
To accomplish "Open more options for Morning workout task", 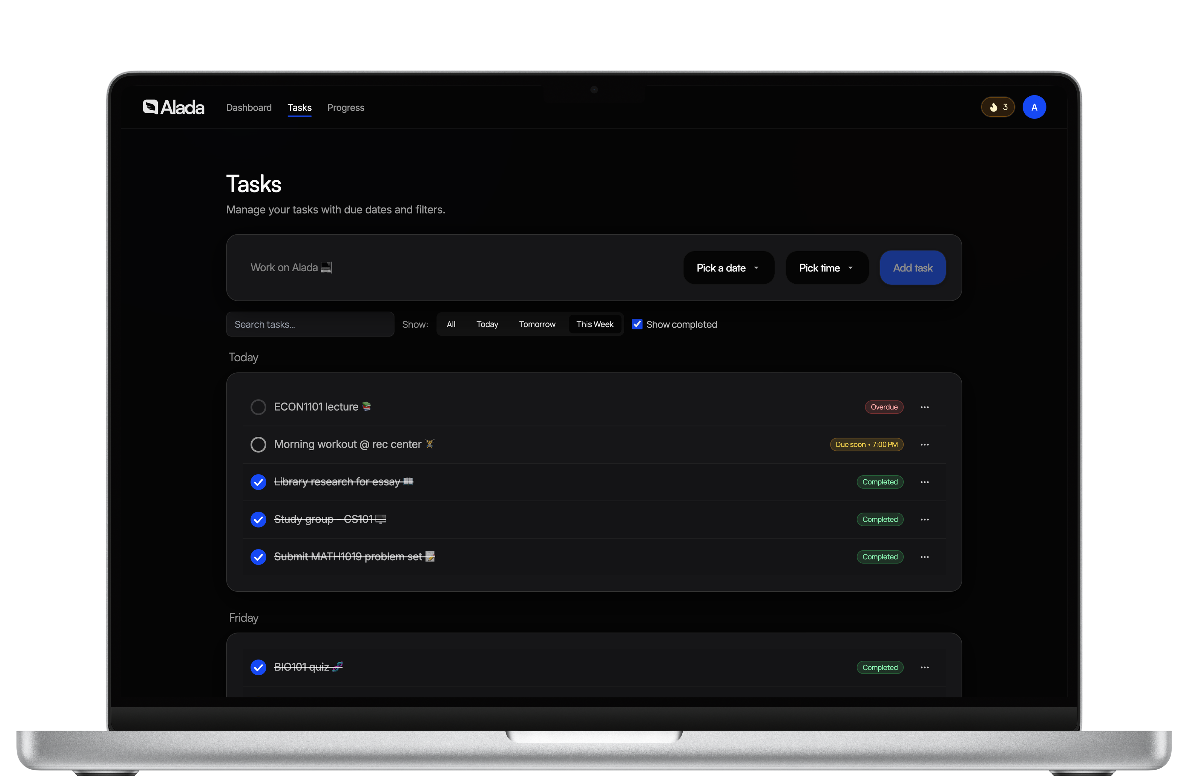I will pos(924,445).
